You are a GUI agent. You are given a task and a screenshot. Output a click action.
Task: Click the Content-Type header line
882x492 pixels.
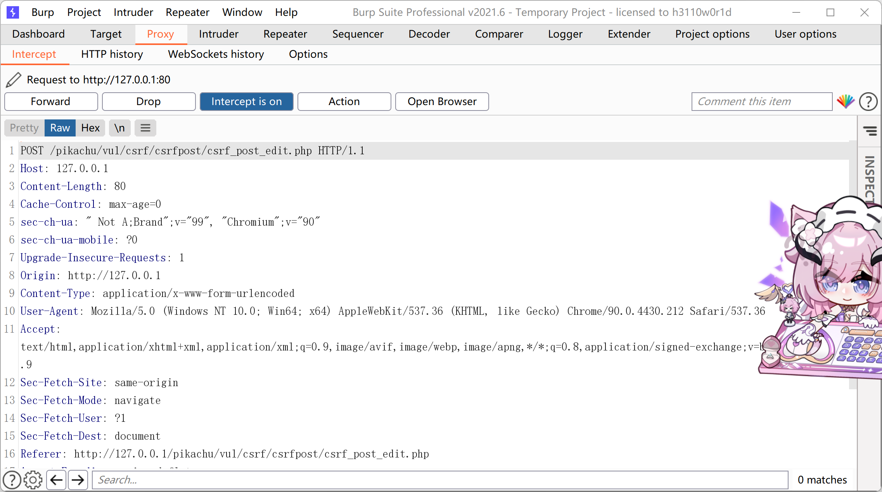(x=158, y=293)
